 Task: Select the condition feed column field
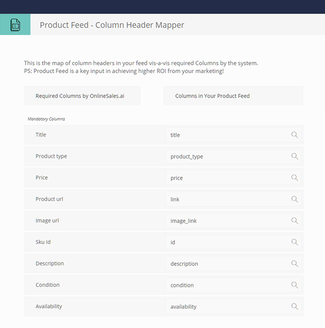pos(233,285)
